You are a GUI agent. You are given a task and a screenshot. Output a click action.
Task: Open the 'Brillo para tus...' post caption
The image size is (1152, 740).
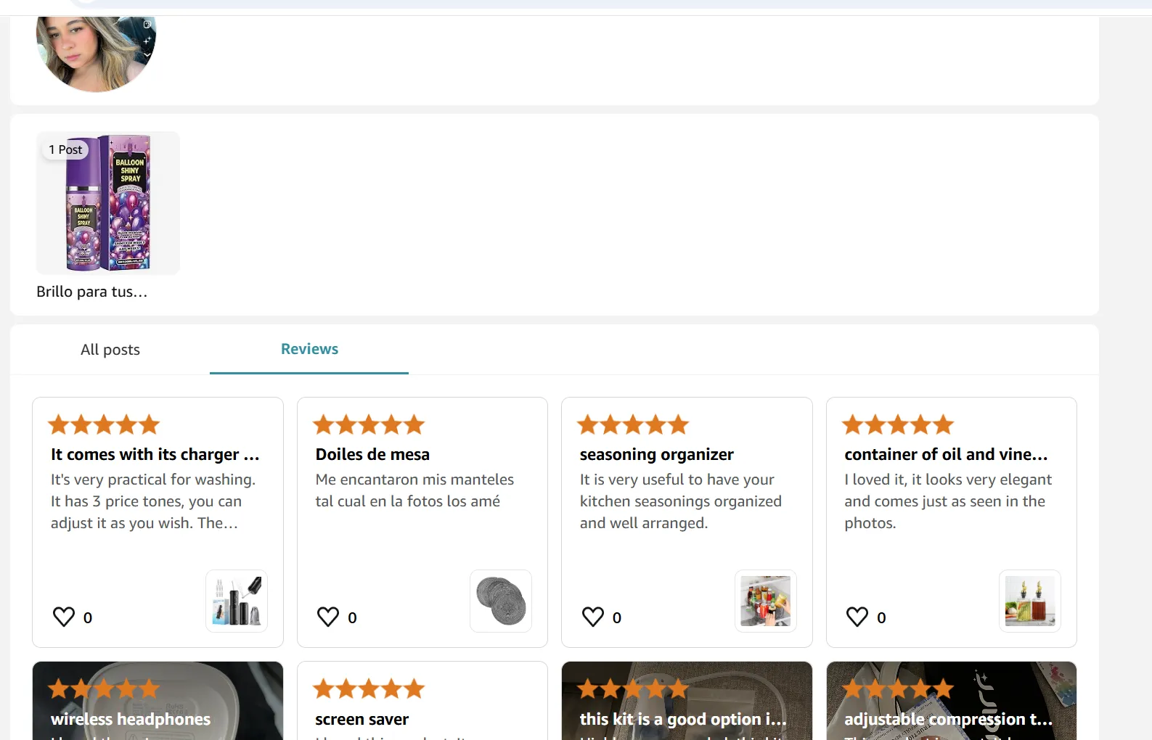tap(92, 292)
